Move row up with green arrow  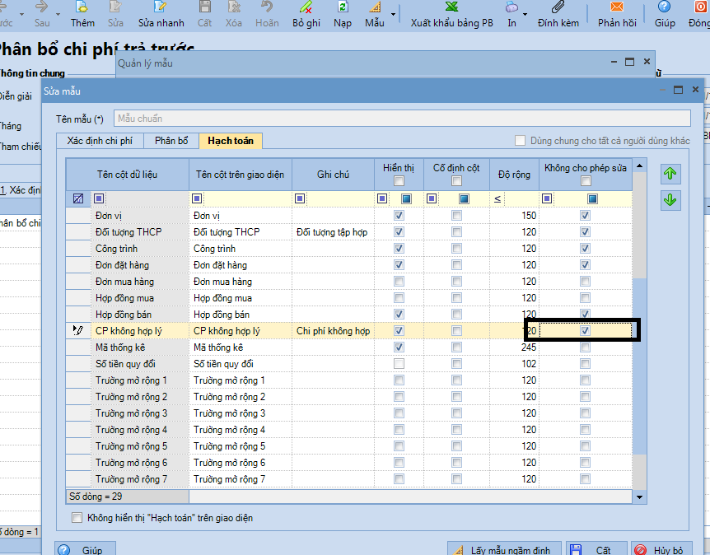pos(670,174)
